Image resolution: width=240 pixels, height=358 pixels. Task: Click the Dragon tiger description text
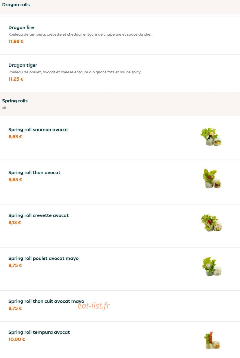click(x=75, y=72)
